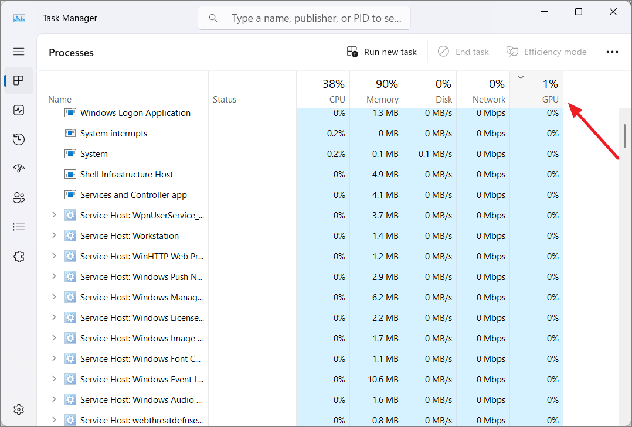The height and width of the screenshot is (427, 632).
Task: Click Run new task
Action: tap(382, 52)
